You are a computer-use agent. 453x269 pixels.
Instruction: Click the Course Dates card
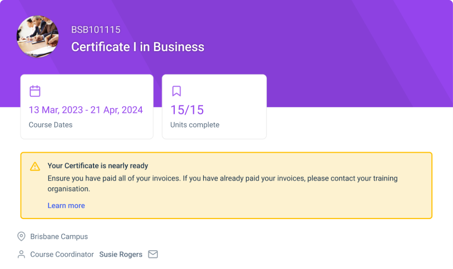[87, 106]
